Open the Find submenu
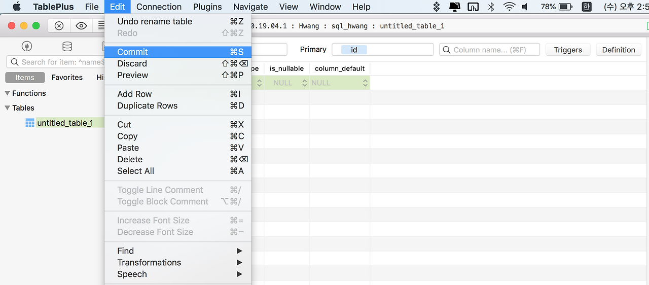649x285 pixels. 177,251
